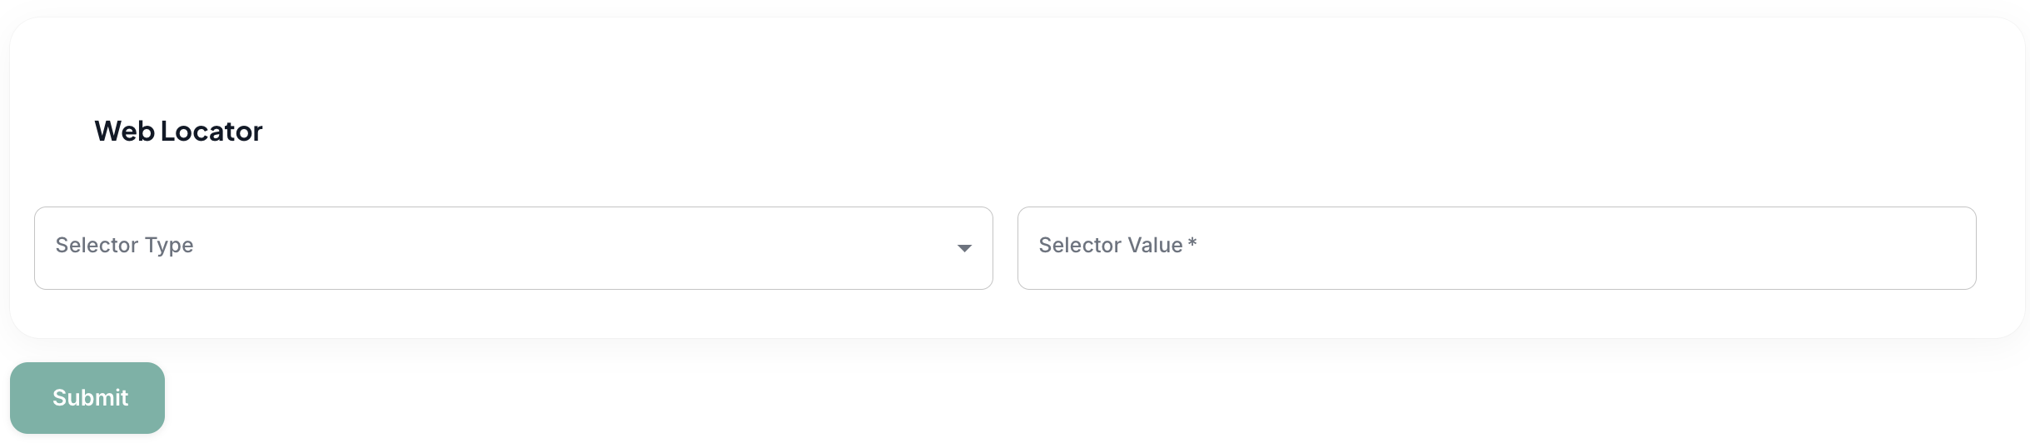Focus the Selector Value input field
This screenshot has width=2030, height=448.
click(x=1495, y=248)
